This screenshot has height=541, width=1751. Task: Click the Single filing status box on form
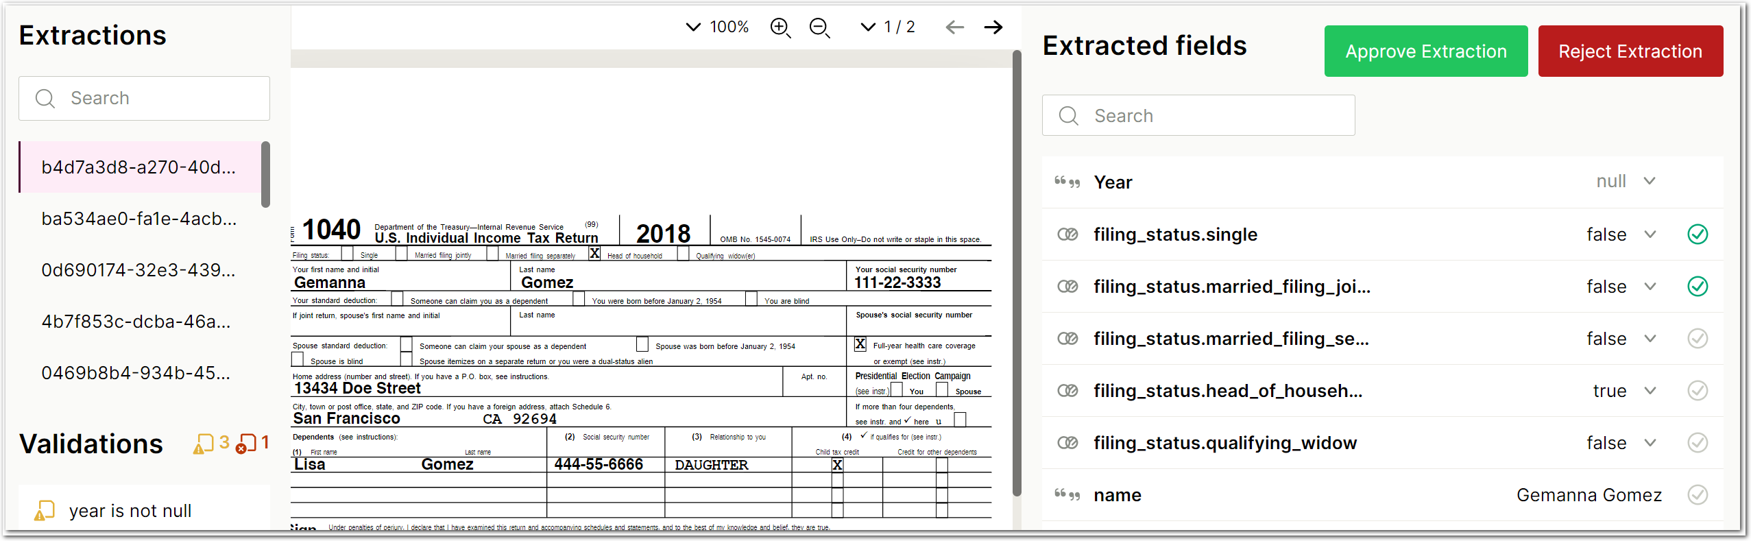[347, 254]
